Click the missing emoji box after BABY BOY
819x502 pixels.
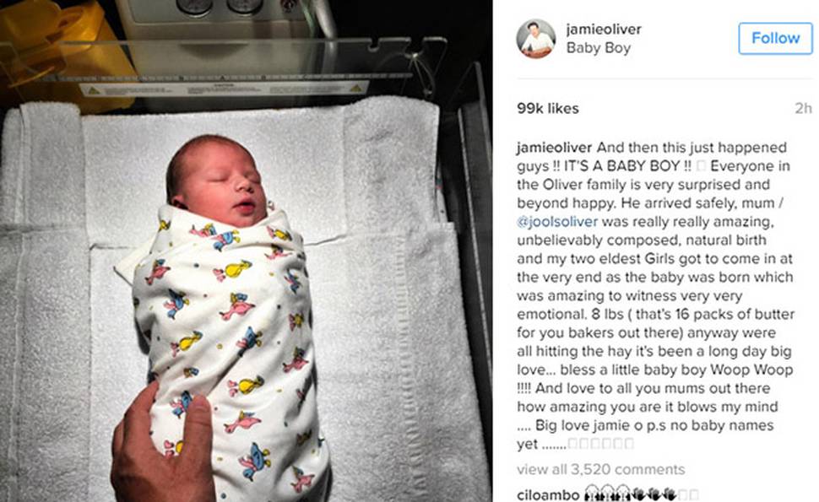pos(701,166)
